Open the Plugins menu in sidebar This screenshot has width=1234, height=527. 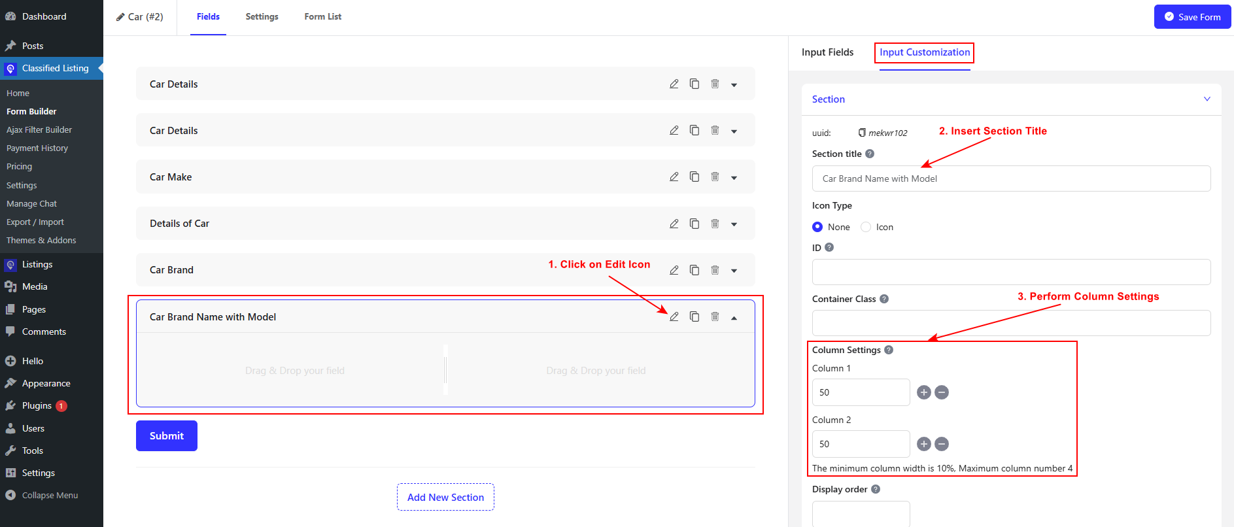[x=37, y=405]
